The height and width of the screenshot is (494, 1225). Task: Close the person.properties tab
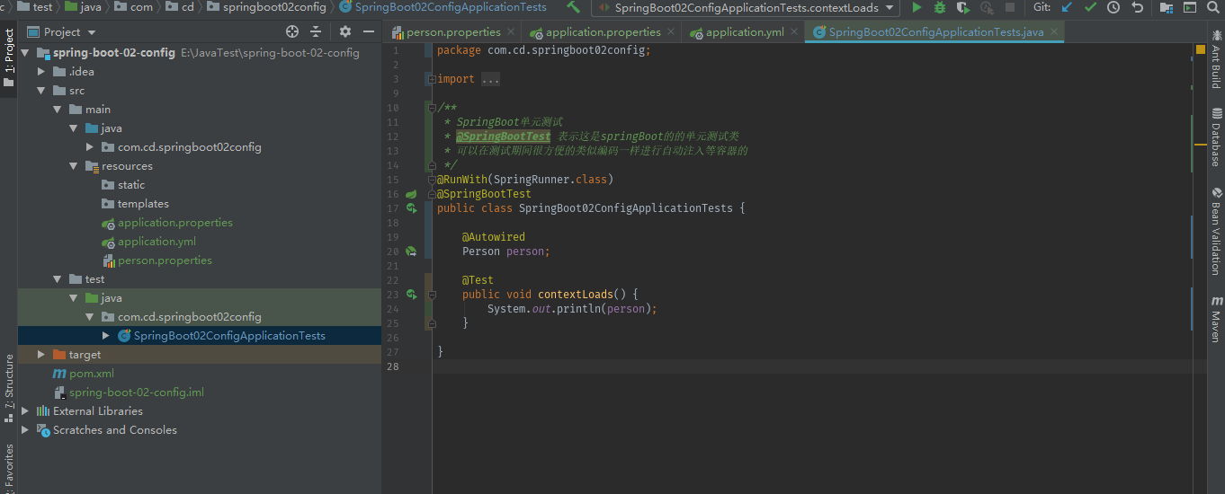pos(510,32)
